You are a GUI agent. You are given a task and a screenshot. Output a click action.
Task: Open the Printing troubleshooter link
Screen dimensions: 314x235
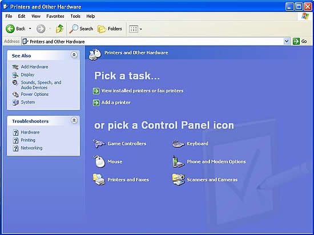(x=28, y=140)
